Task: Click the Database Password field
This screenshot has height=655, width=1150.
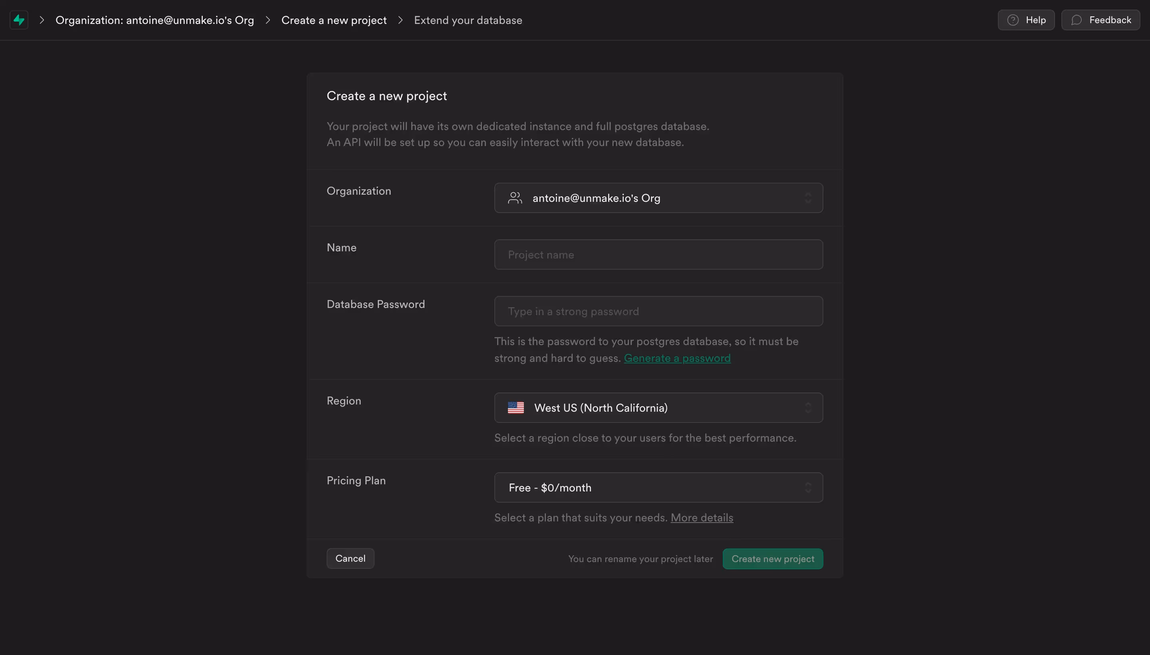Action: [x=658, y=311]
